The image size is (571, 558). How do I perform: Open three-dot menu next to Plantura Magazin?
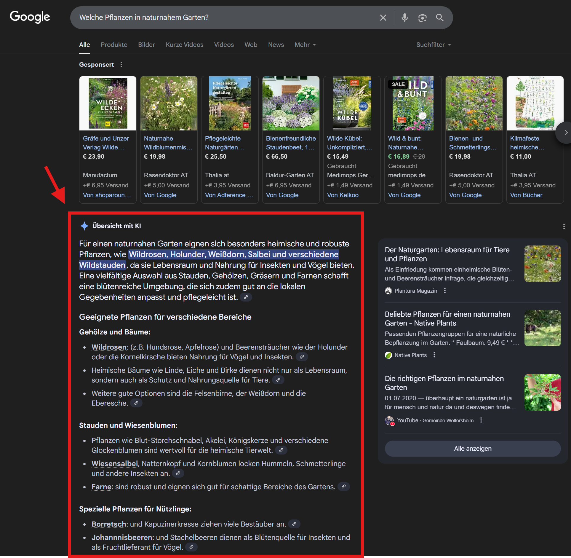click(x=445, y=291)
